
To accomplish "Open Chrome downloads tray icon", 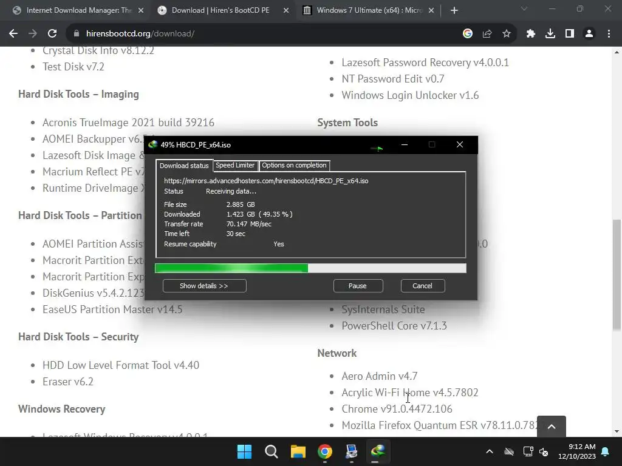I will pyautogui.click(x=550, y=34).
